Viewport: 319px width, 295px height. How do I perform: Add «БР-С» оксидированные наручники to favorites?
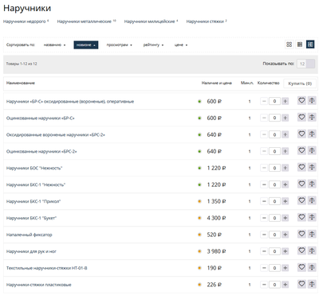pyautogui.click(x=301, y=101)
